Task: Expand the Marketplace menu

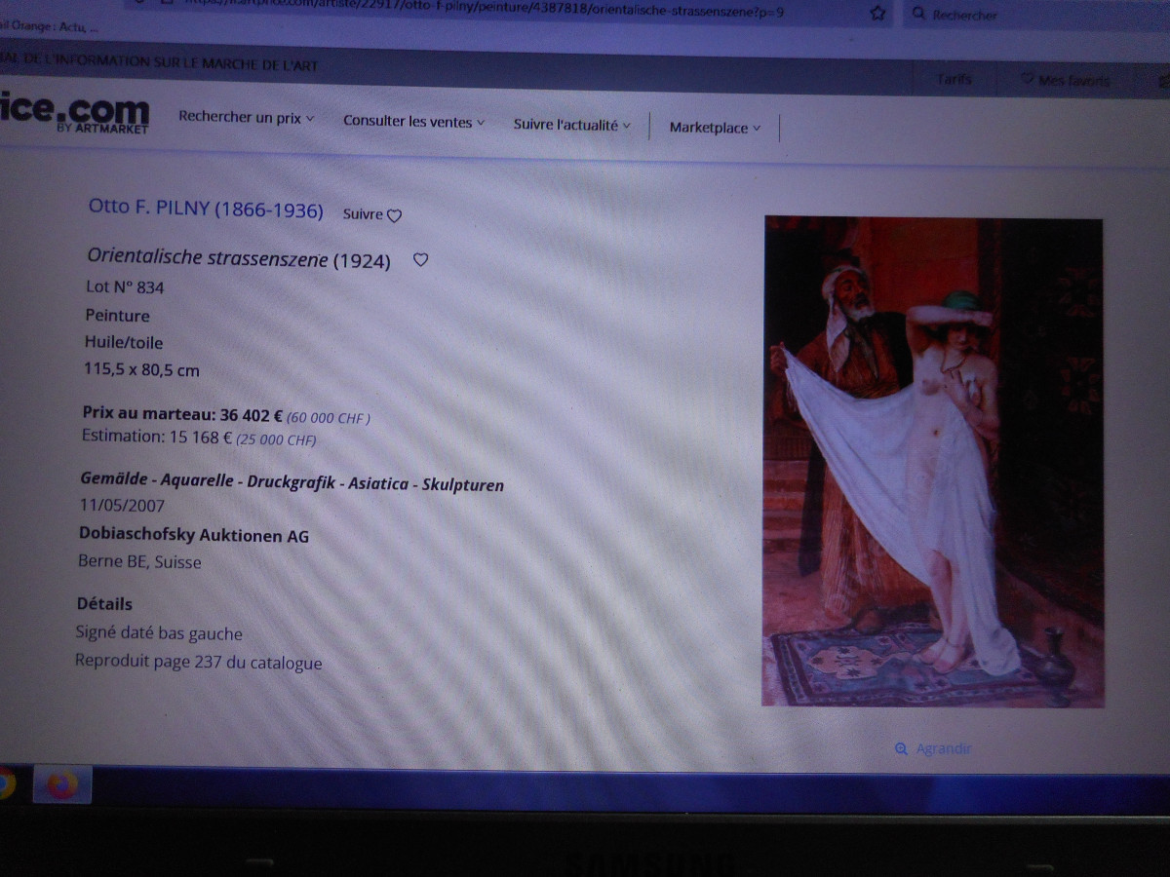Action: tap(715, 128)
